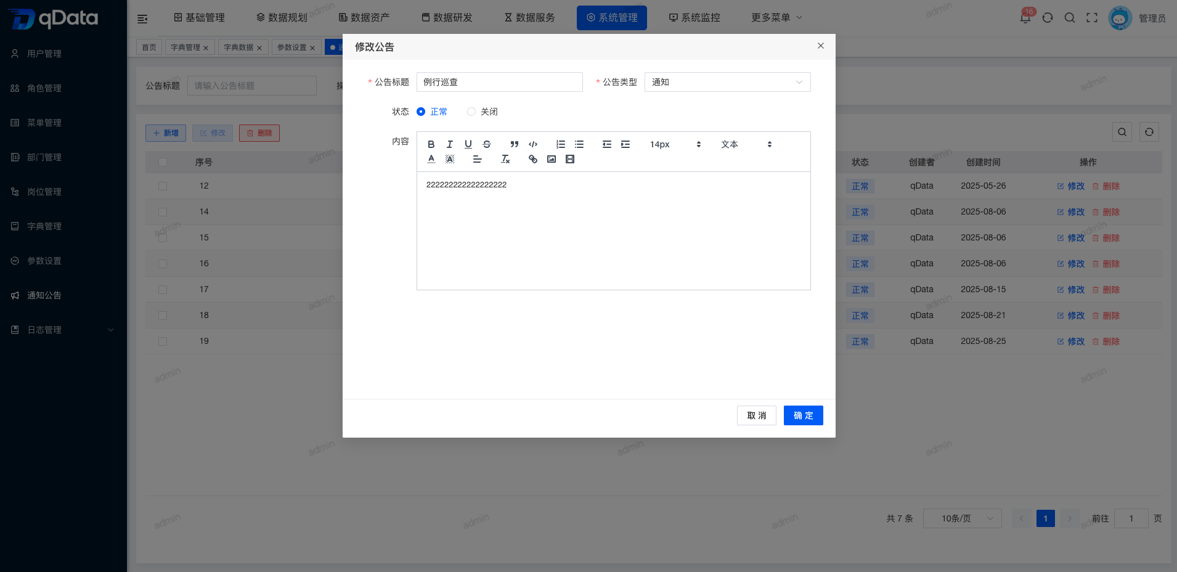Check the row 14 checkbox

coord(163,211)
